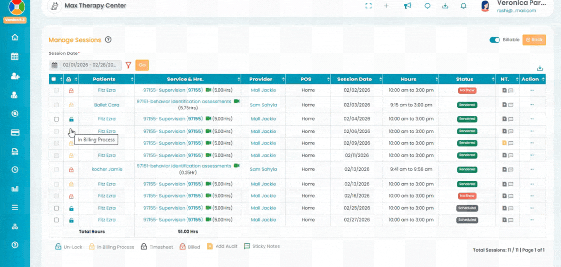Click the Session Date range input field
The height and width of the screenshot is (267, 561).
click(x=91, y=65)
